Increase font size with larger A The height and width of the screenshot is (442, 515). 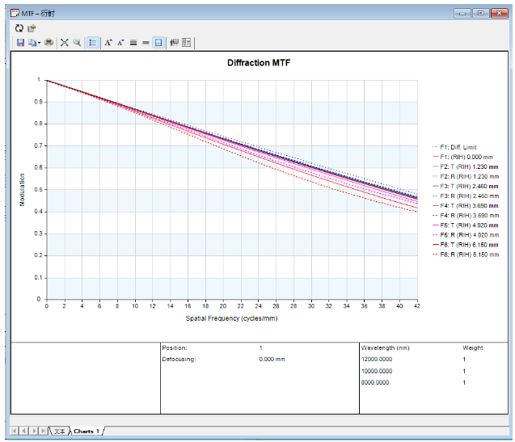click(x=108, y=42)
